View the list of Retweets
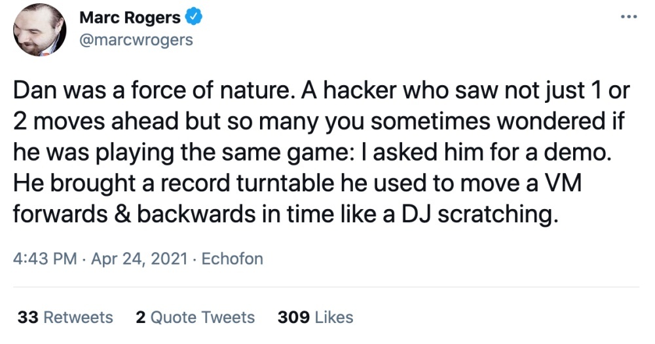This screenshot has width=655, height=344. [x=78, y=318]
